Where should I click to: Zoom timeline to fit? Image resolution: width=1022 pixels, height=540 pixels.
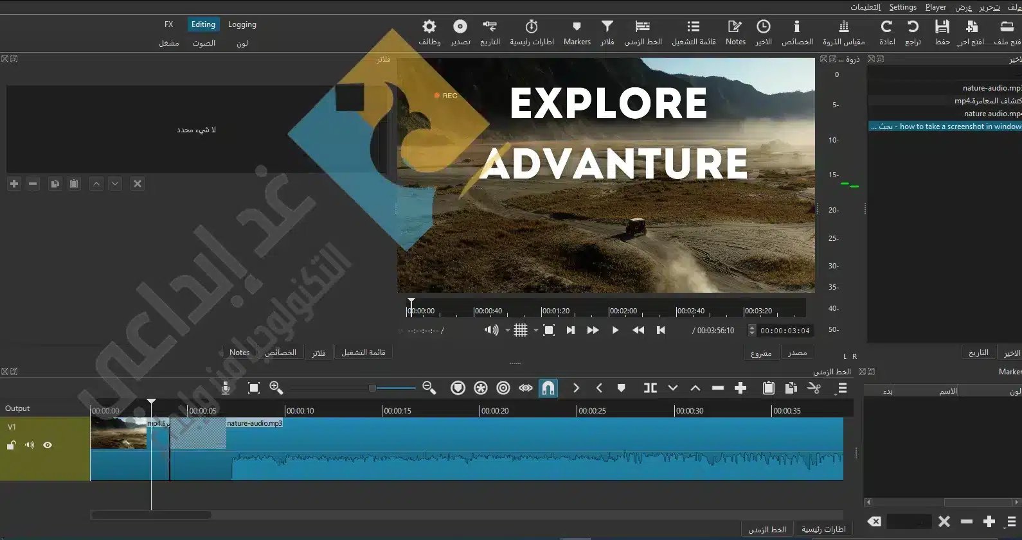pyautogui.click(x=253, y=388)
